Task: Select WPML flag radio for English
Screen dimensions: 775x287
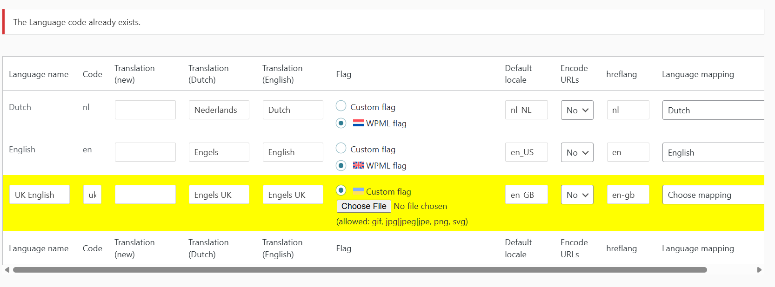Action: coord(341,165)
